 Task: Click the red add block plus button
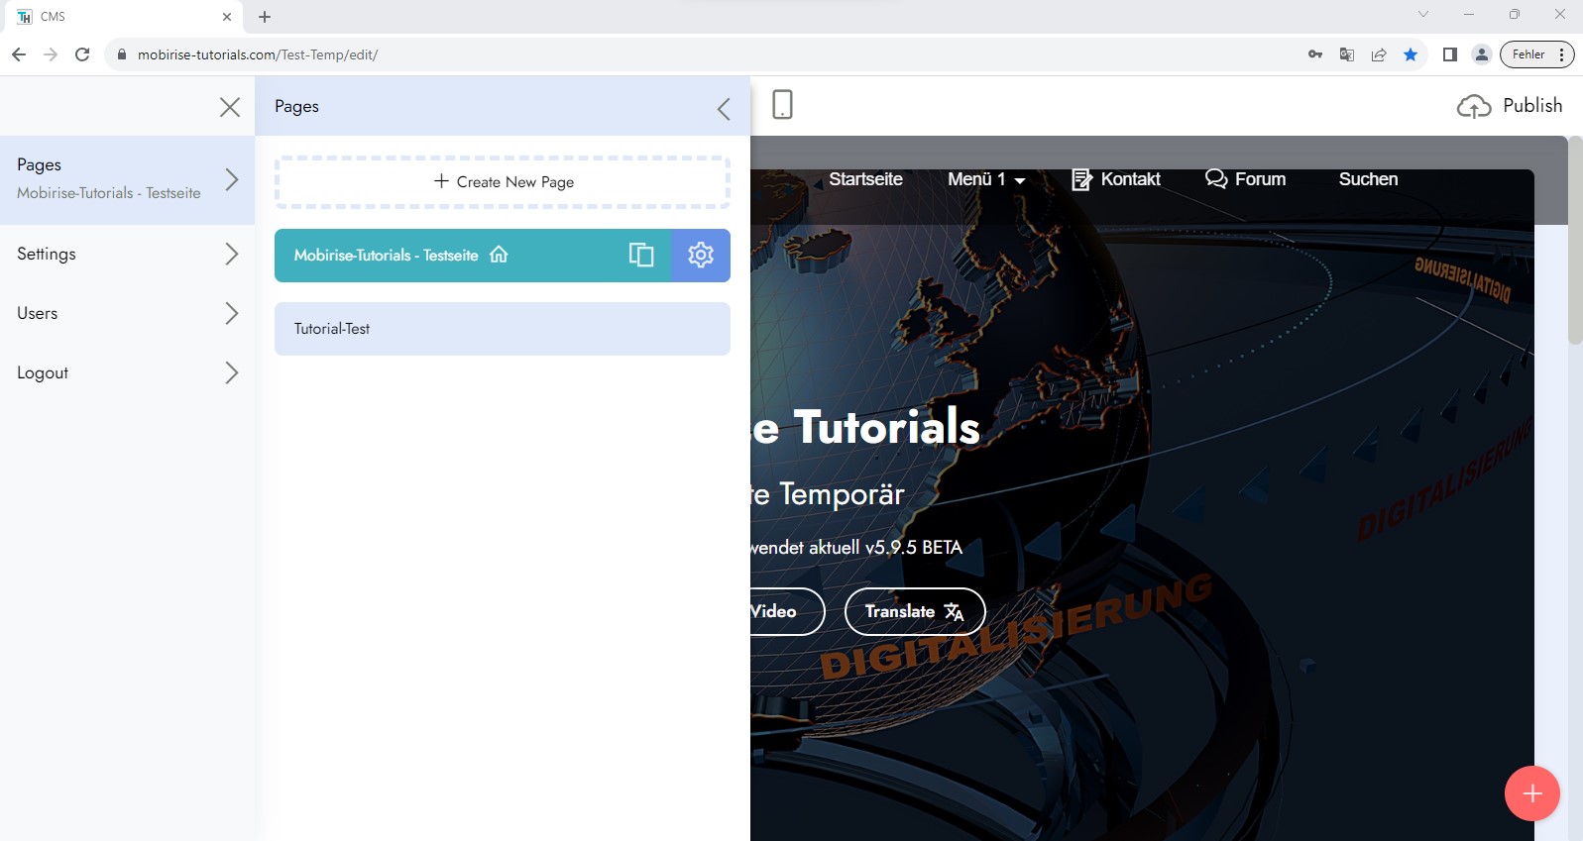tap(1531, 793)
